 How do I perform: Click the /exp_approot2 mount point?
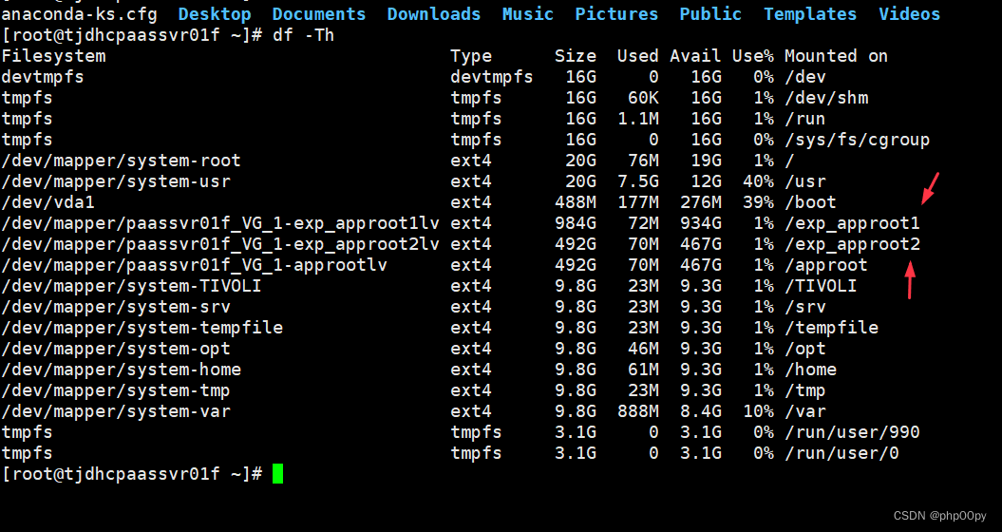point(853,244)
